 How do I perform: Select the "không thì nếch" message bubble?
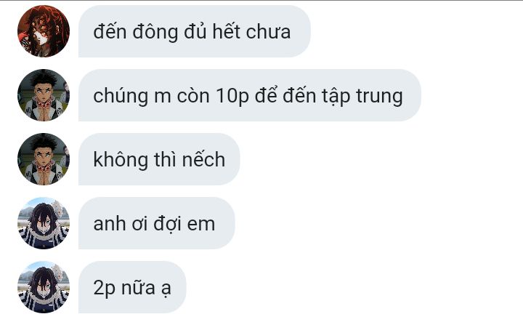point(159,159)
